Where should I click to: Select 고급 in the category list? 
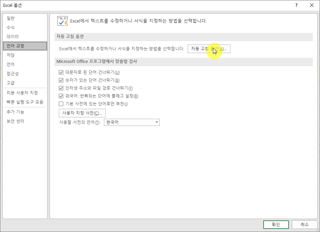tap(25, 83)
